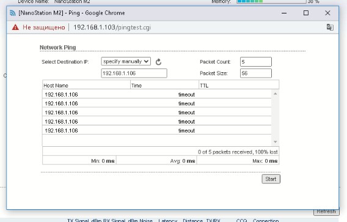Viewport: 347px width, 222px height.
Task: Click the URL 192.168.1.103/pingtest.cgi
Action: click(112, 28)
